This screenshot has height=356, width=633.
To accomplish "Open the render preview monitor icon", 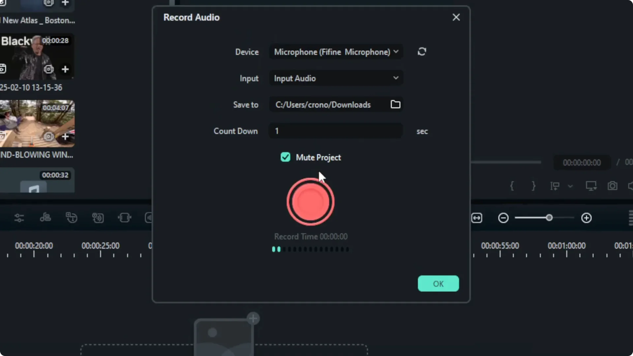I will pyautogui.click(x=590, y=186).
